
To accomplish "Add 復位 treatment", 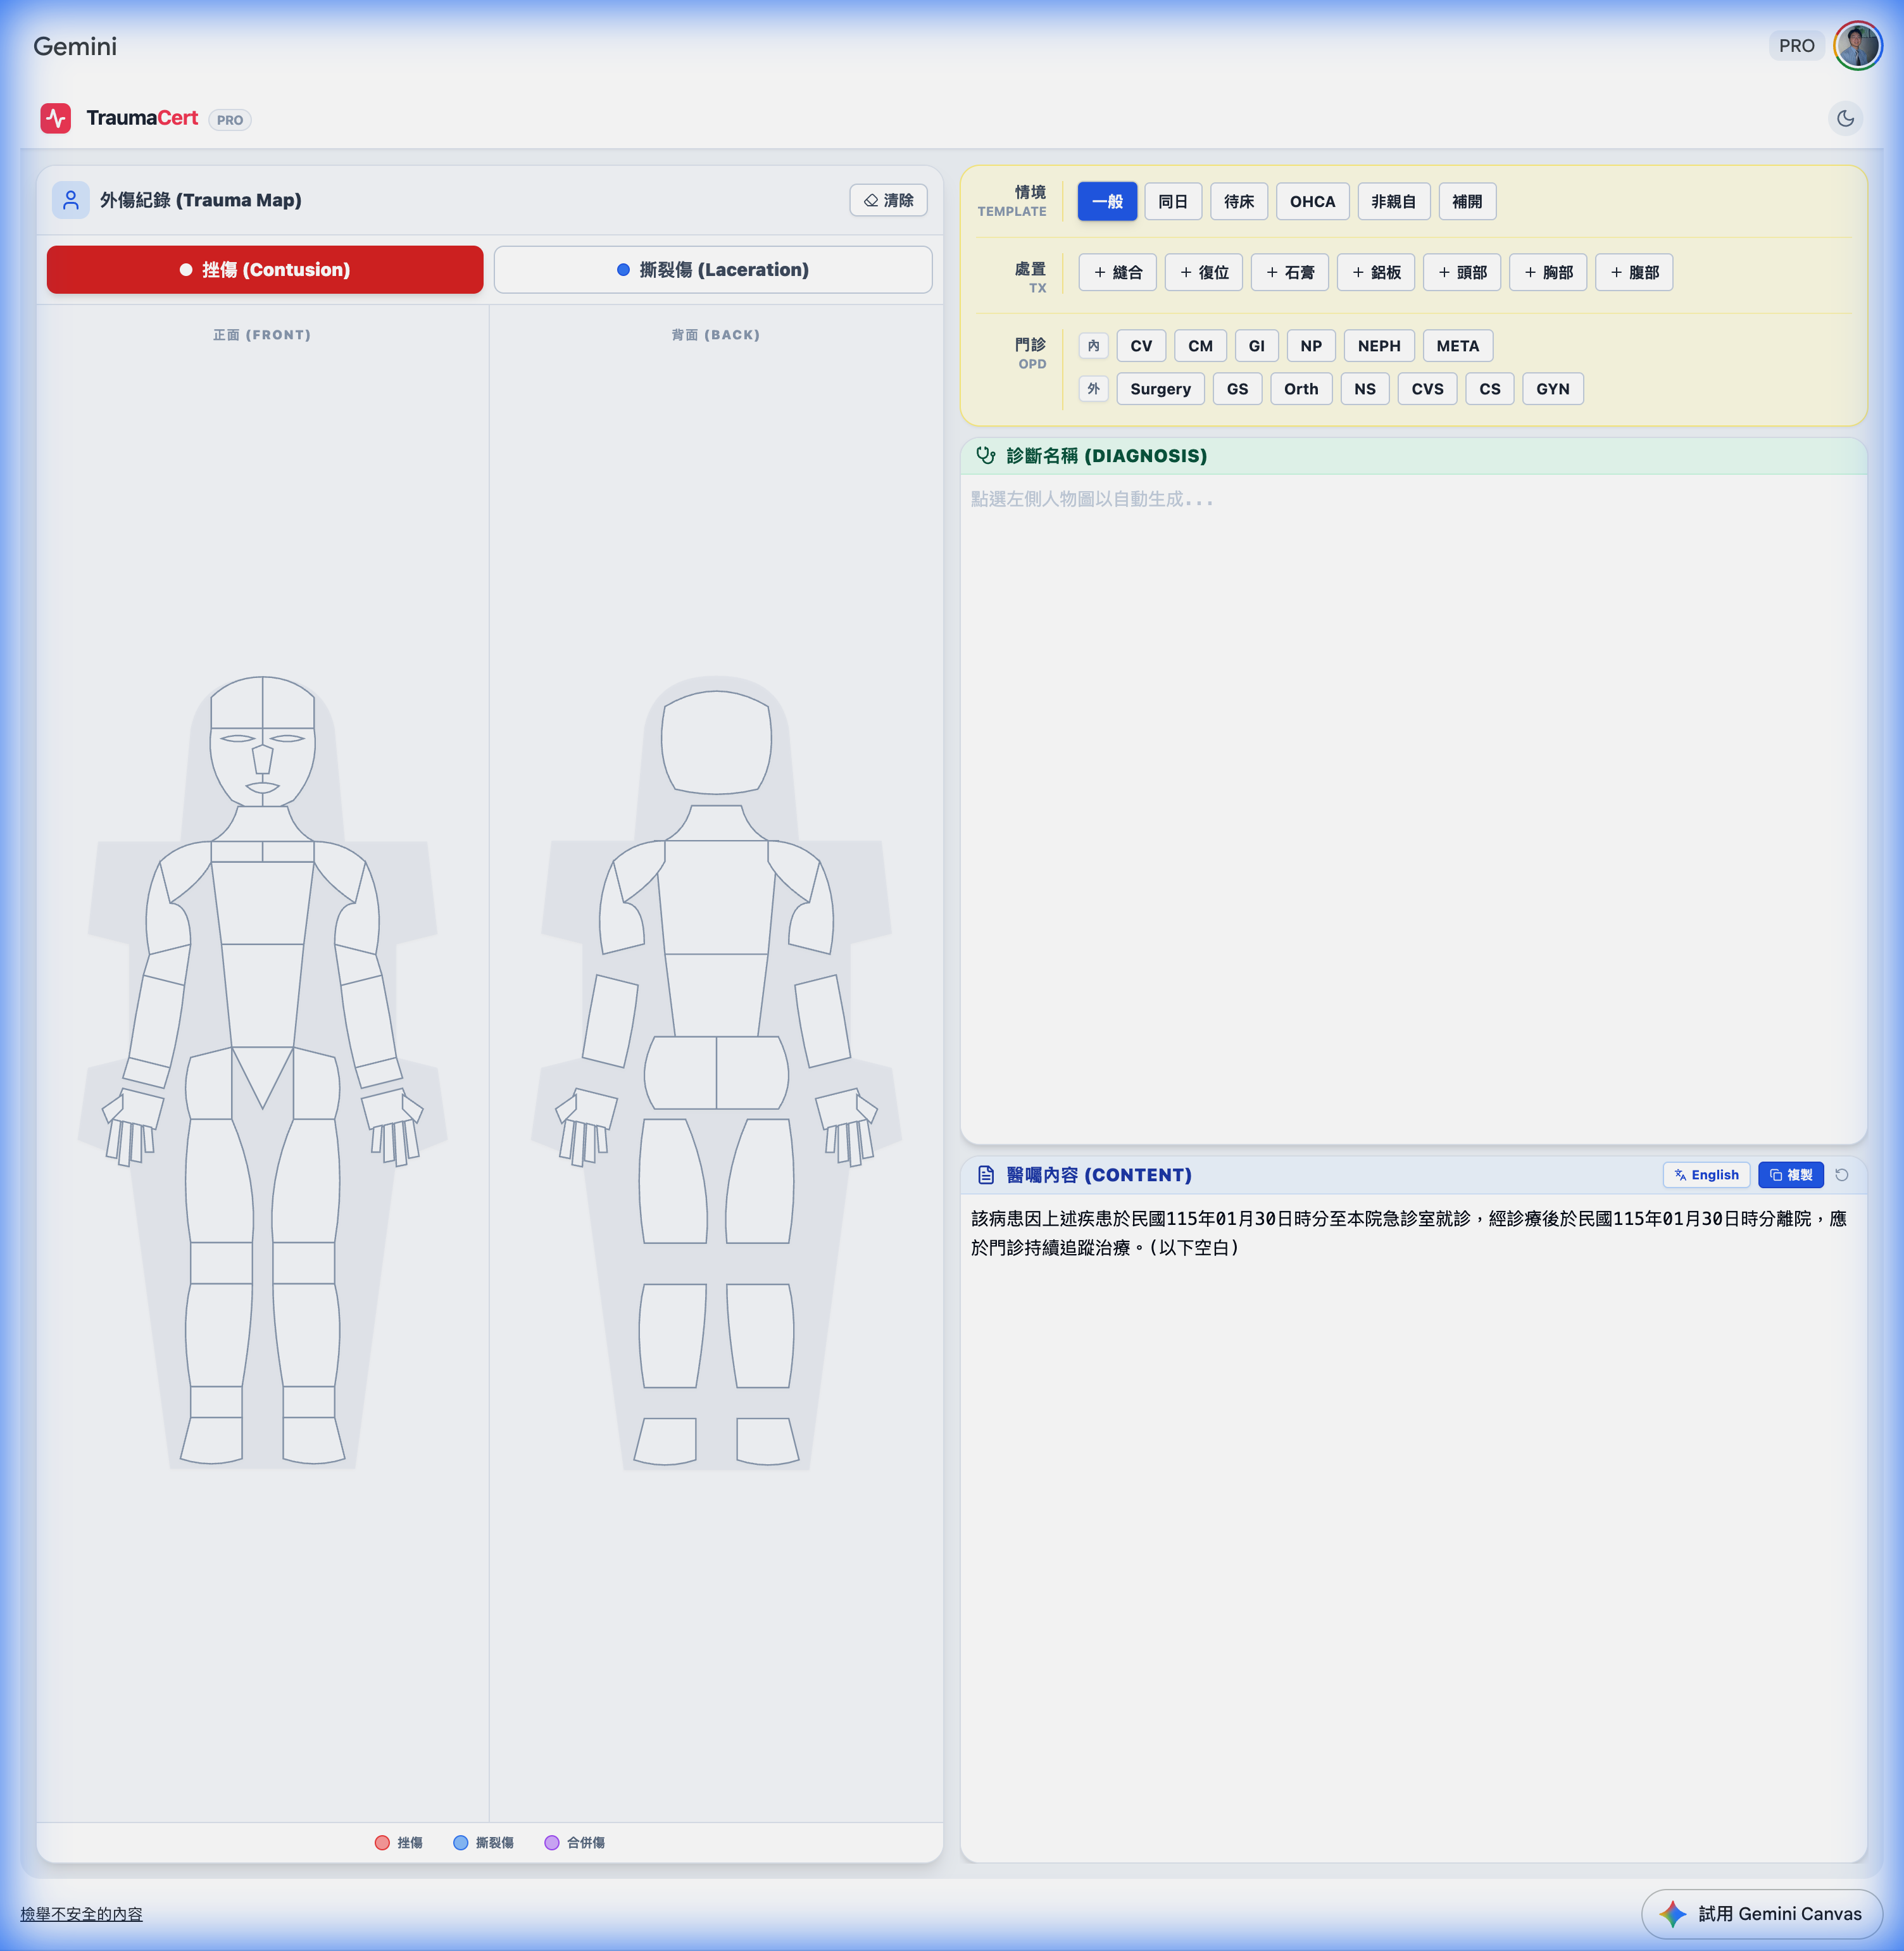I will (1203, 272).
